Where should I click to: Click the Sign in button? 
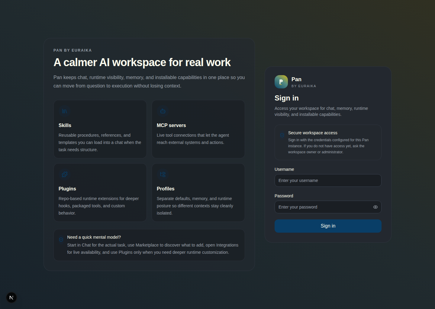328,226
